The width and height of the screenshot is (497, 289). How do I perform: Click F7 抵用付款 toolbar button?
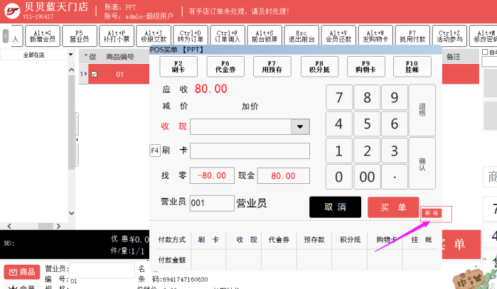(x=412, y=36)
